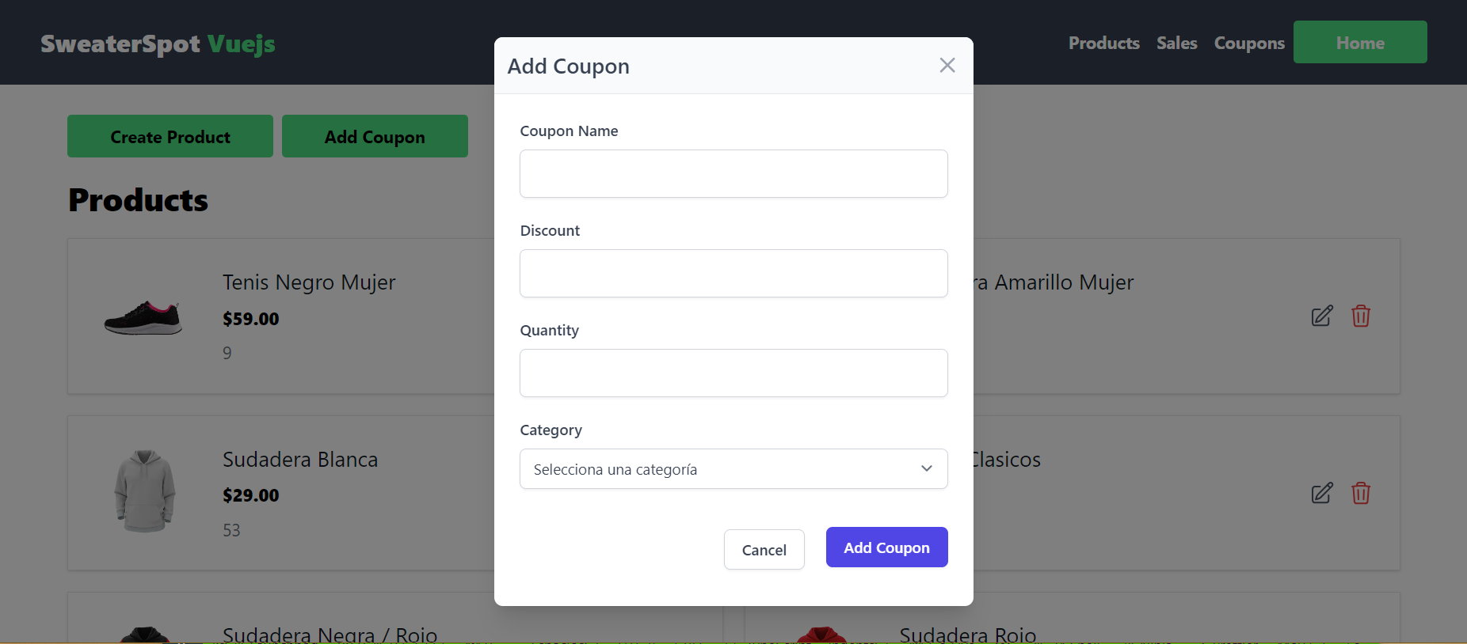
Task: Click the $59.00 price text
Action: (251, 319)
